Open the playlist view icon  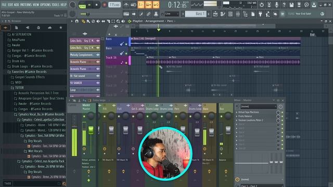pos(215,14)
